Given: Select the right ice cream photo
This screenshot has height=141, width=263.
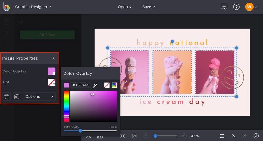Looking at the screenshot, I should click(x=215, y=72).
